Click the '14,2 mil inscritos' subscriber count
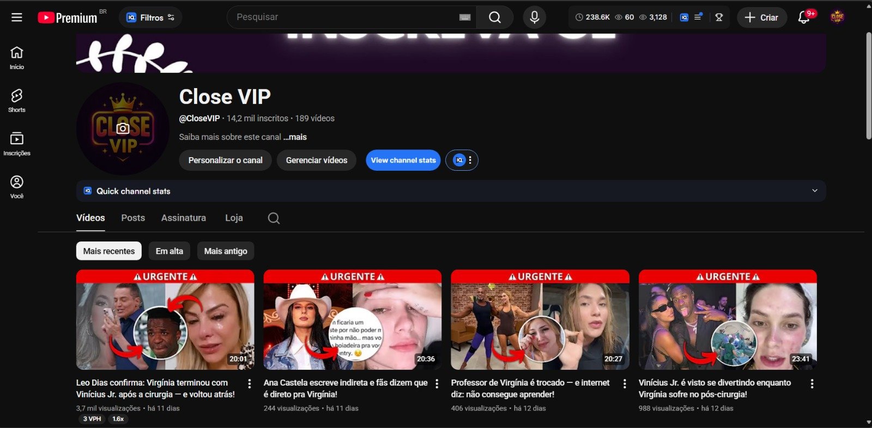The width and height of the screenshot is (872, 428). (257, 118)
